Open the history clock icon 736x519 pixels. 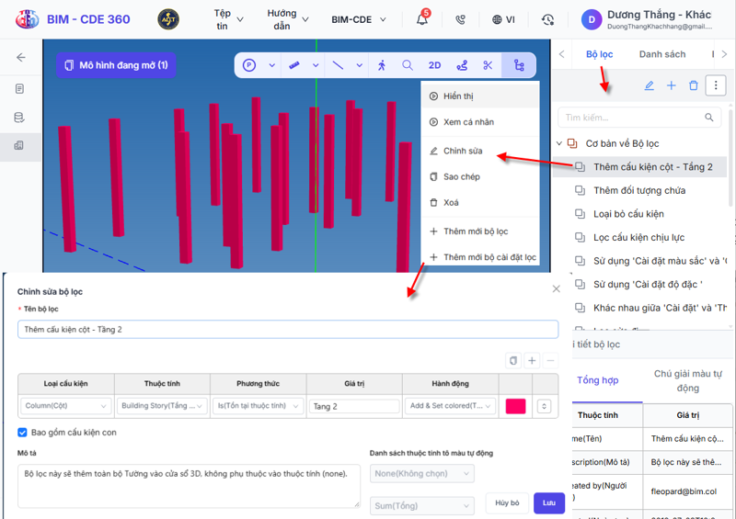pyautogui.click(x=547, y=19)
